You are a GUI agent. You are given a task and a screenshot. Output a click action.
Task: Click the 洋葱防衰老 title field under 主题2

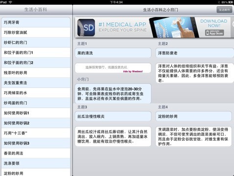(195, 53)
